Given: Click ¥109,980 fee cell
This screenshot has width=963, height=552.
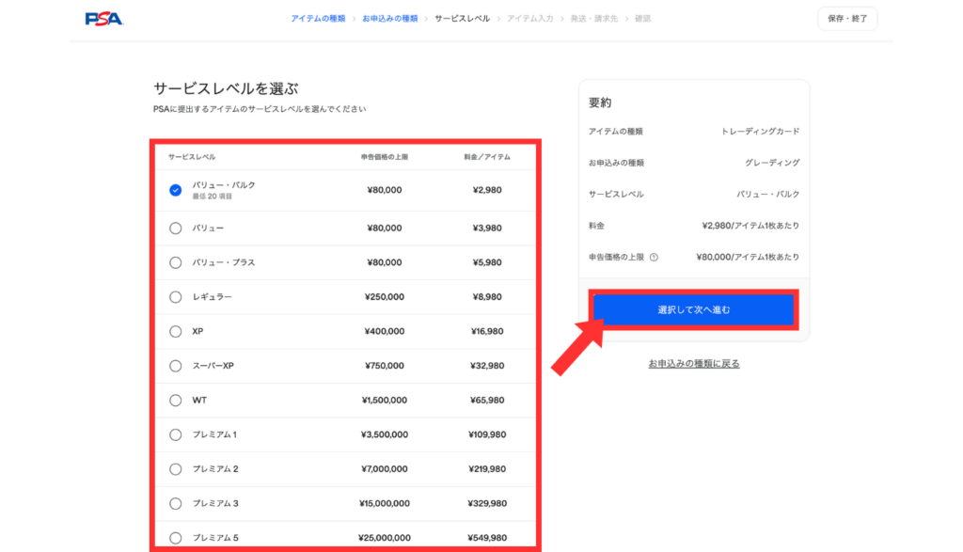Looking at the screenshot, I should click(x=487, y=434).
